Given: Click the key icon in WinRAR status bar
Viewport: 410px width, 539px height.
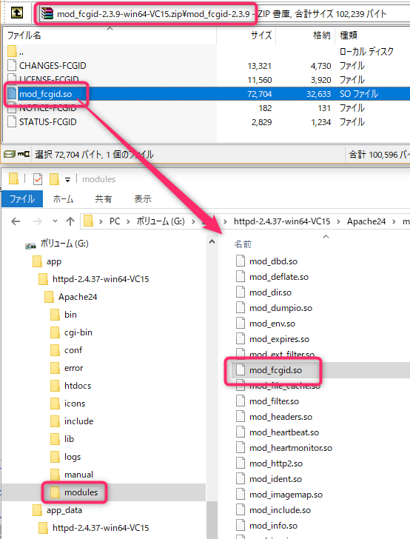Looking at the screenshot, I should click(24, 154).
